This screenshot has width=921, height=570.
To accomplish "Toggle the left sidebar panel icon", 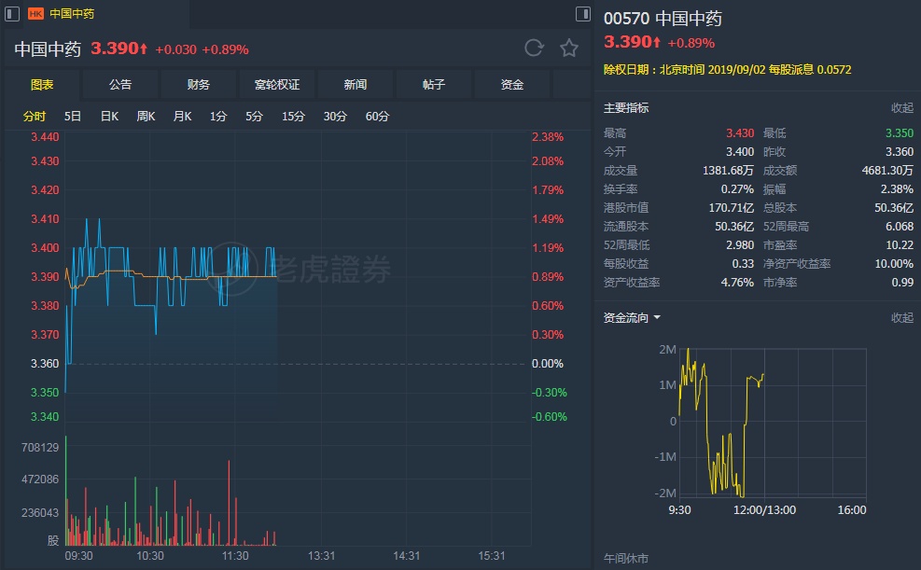I will tap(12, 14).
